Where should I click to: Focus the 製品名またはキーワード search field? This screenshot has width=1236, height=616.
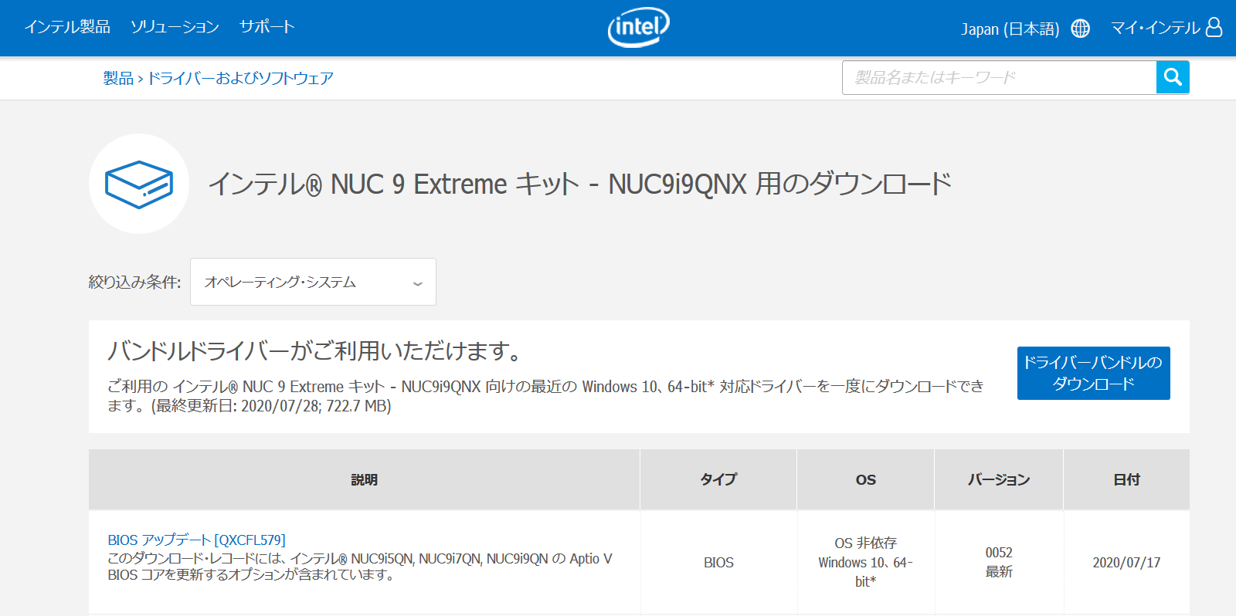click(x=999, y=77)
